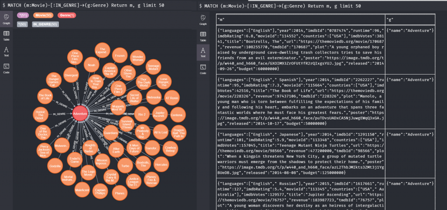Select the active Text view in right panel
The image size is (447, 210).
[203, 52]
